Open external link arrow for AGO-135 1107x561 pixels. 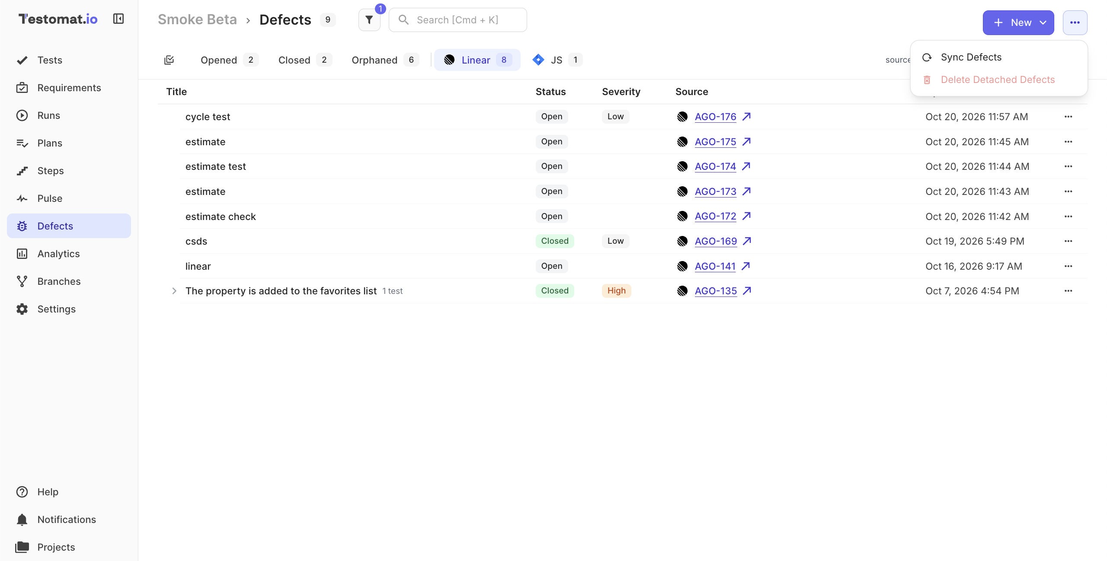[747, 291]
